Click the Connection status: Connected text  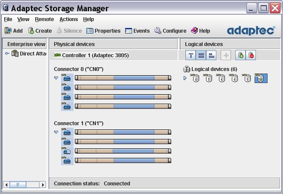[92, 184]
